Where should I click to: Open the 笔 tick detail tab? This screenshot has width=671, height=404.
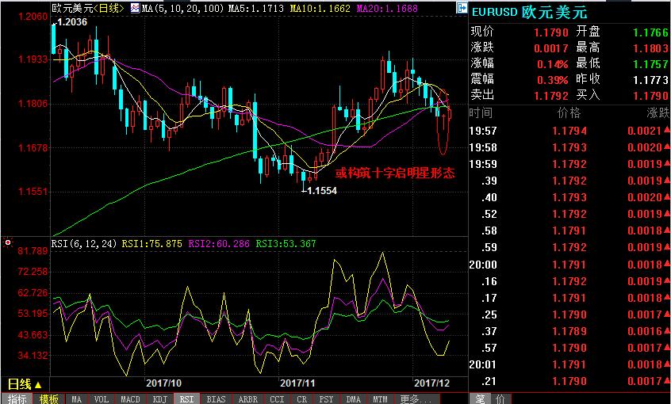[480, 398]
